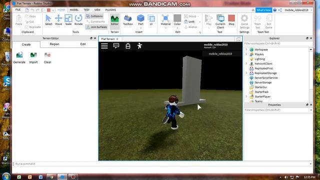Select ServerScriptService in Explorer

(x=266, y=78)
